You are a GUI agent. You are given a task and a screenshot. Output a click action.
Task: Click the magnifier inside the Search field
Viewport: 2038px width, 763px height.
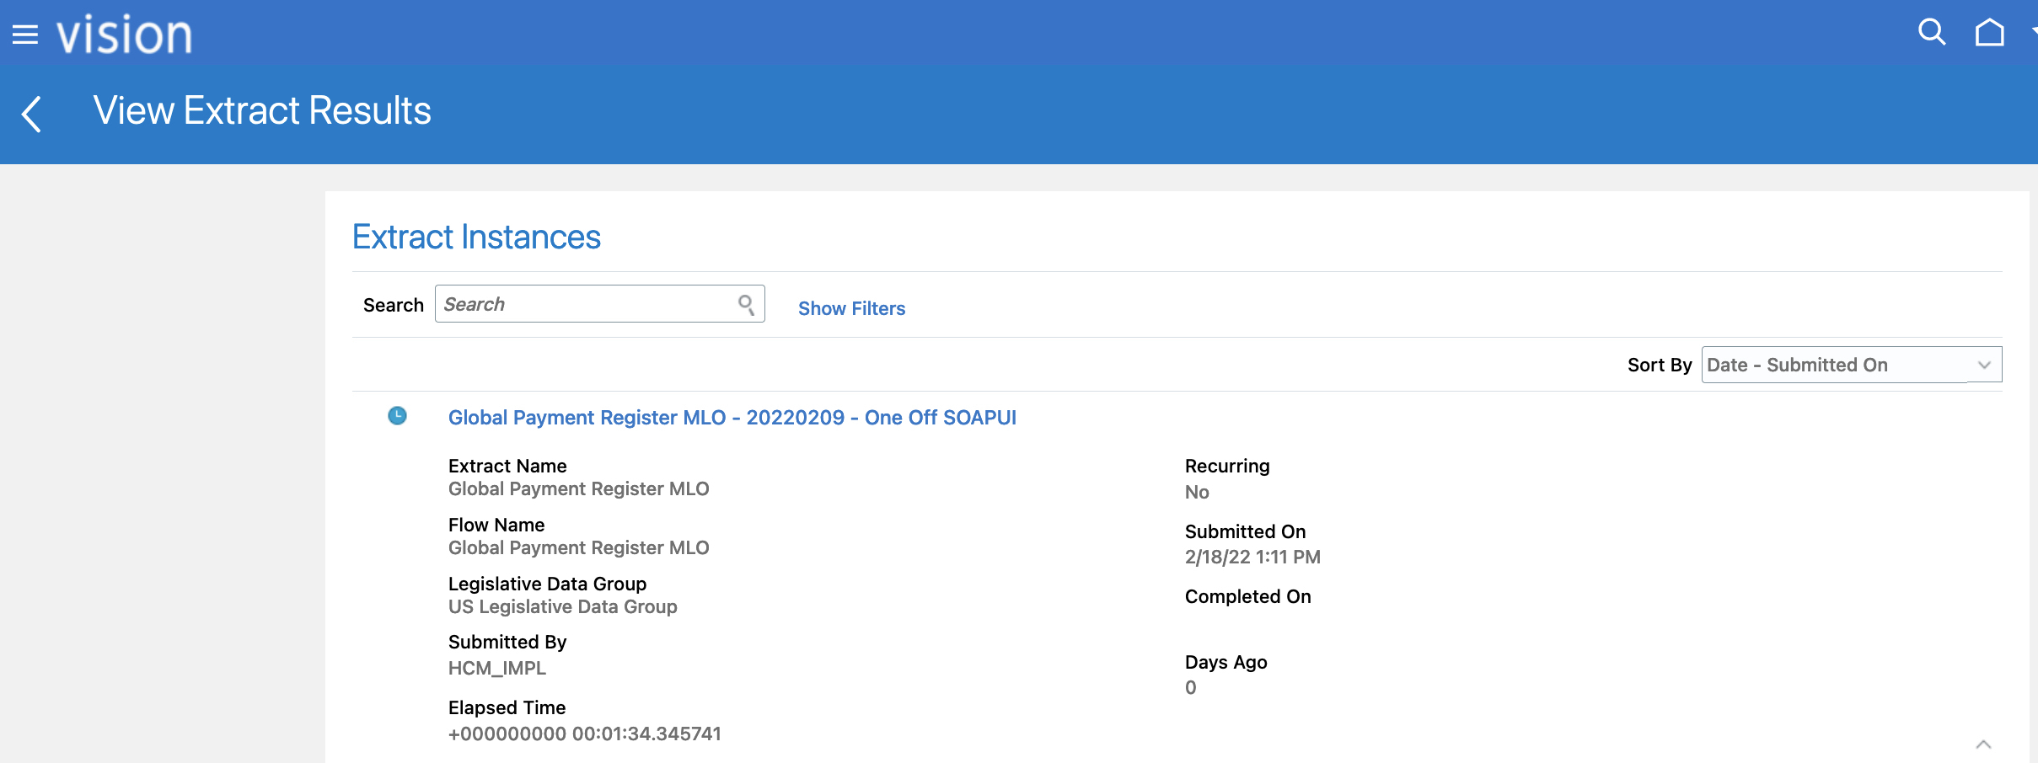(x=746, y=304)
